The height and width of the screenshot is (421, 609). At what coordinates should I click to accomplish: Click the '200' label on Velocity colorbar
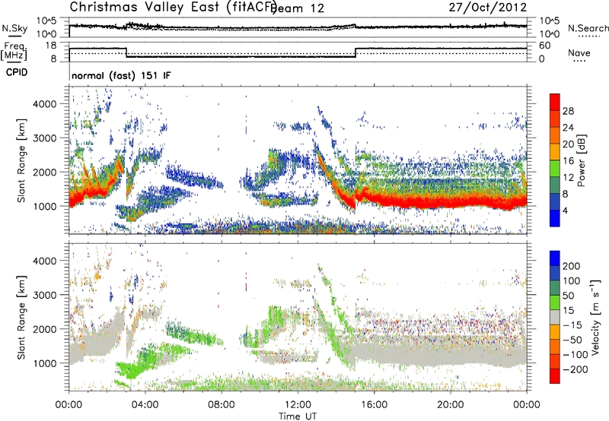point(572,266)
